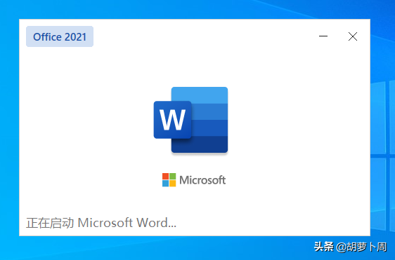Minimize the Word splash window
Viewport: 395px width, 260px height.
pos(323,36)
